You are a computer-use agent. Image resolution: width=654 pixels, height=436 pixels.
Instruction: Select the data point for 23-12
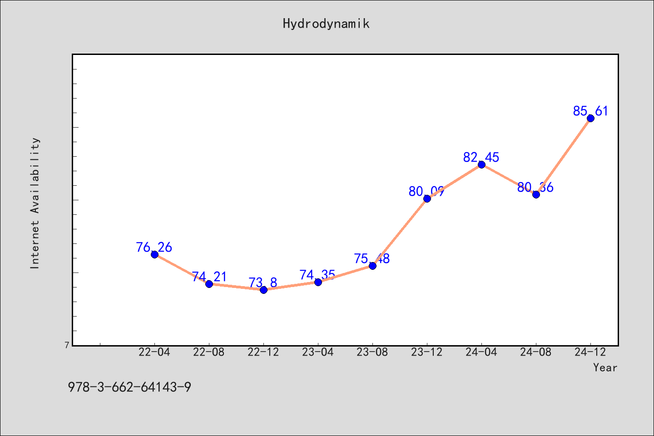(427, 198)
